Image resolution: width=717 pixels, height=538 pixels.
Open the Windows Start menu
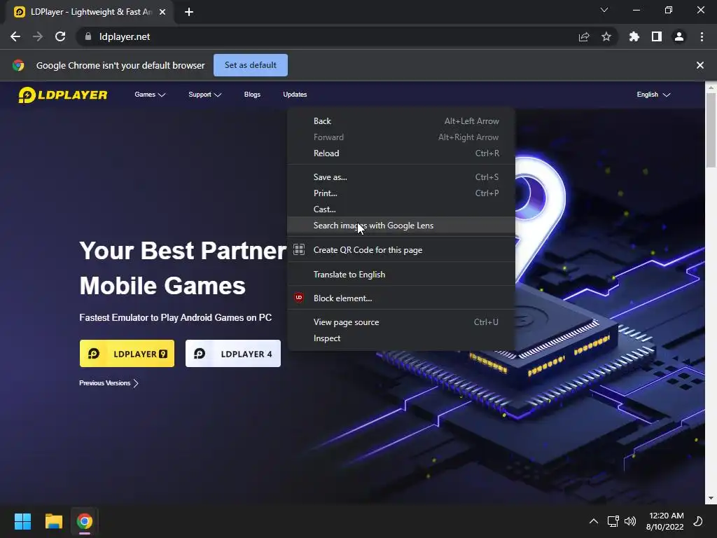[22, 521]
